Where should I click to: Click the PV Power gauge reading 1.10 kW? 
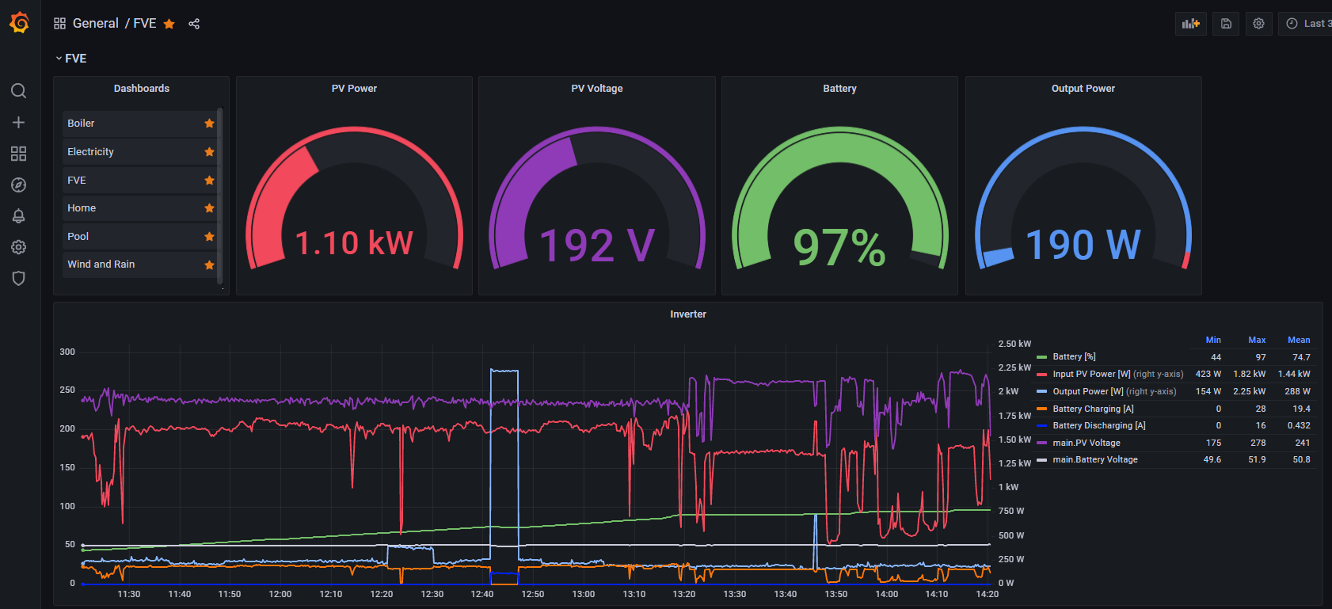pyautogui.click(x=354, y=243)
